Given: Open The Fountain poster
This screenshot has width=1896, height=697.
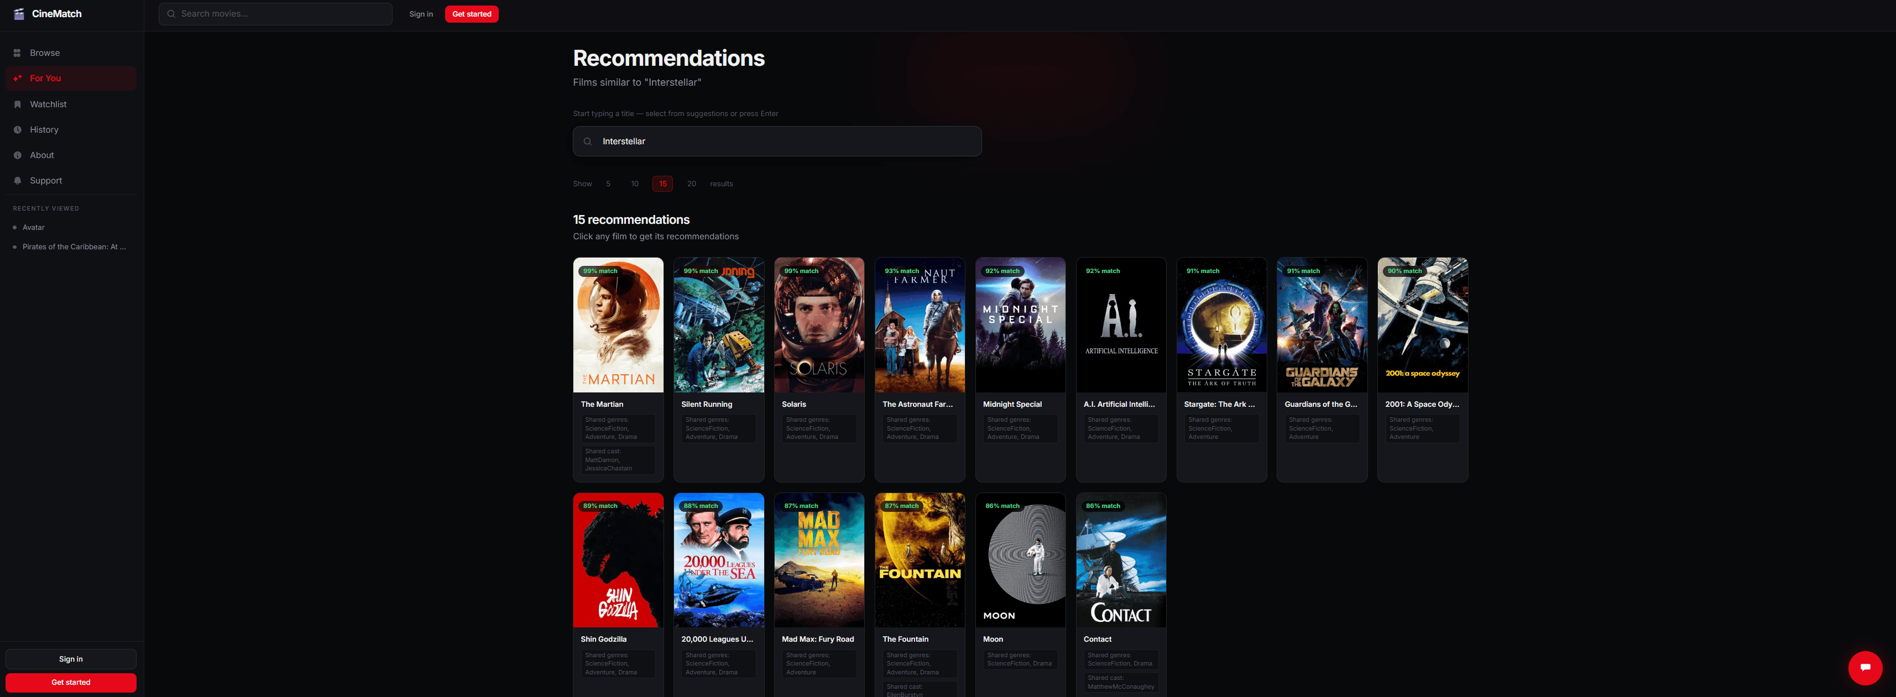Looking at the screenshot, I should click(x=920, y=560).
